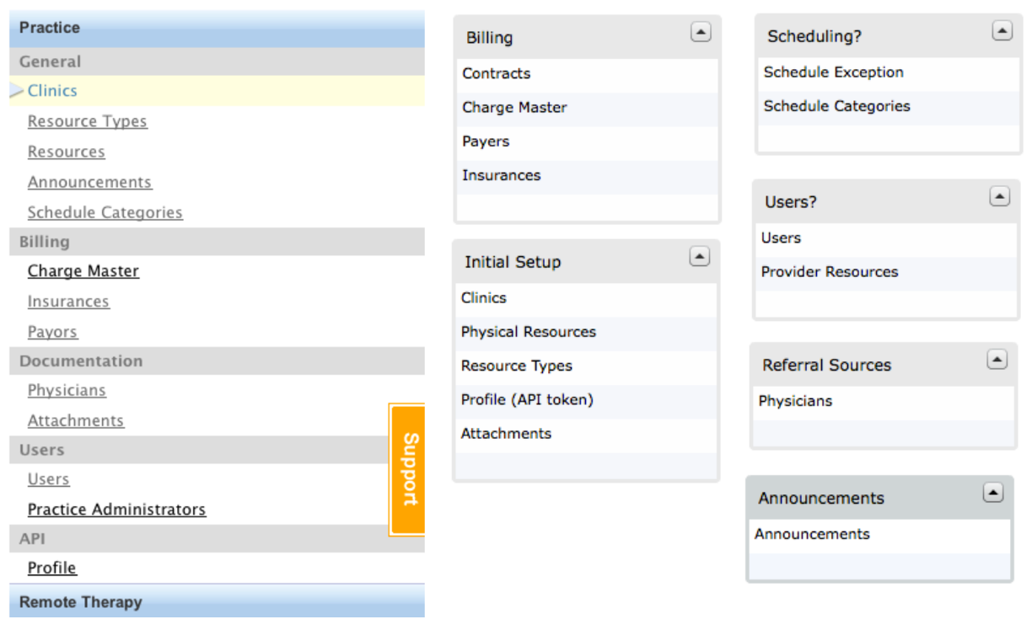Open Schedule Categories link in sidebar
This screenshot has height=630, width=1032.
105,212
